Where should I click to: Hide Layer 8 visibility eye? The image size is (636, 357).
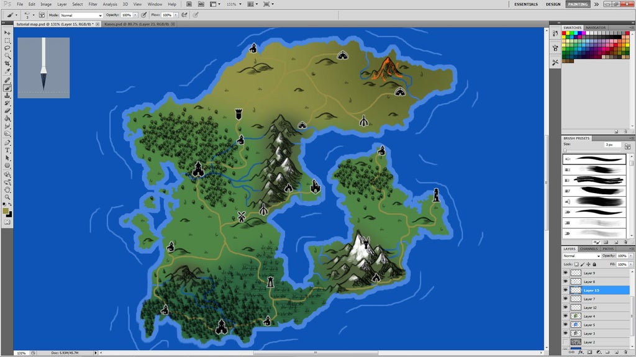pos(566,281)
